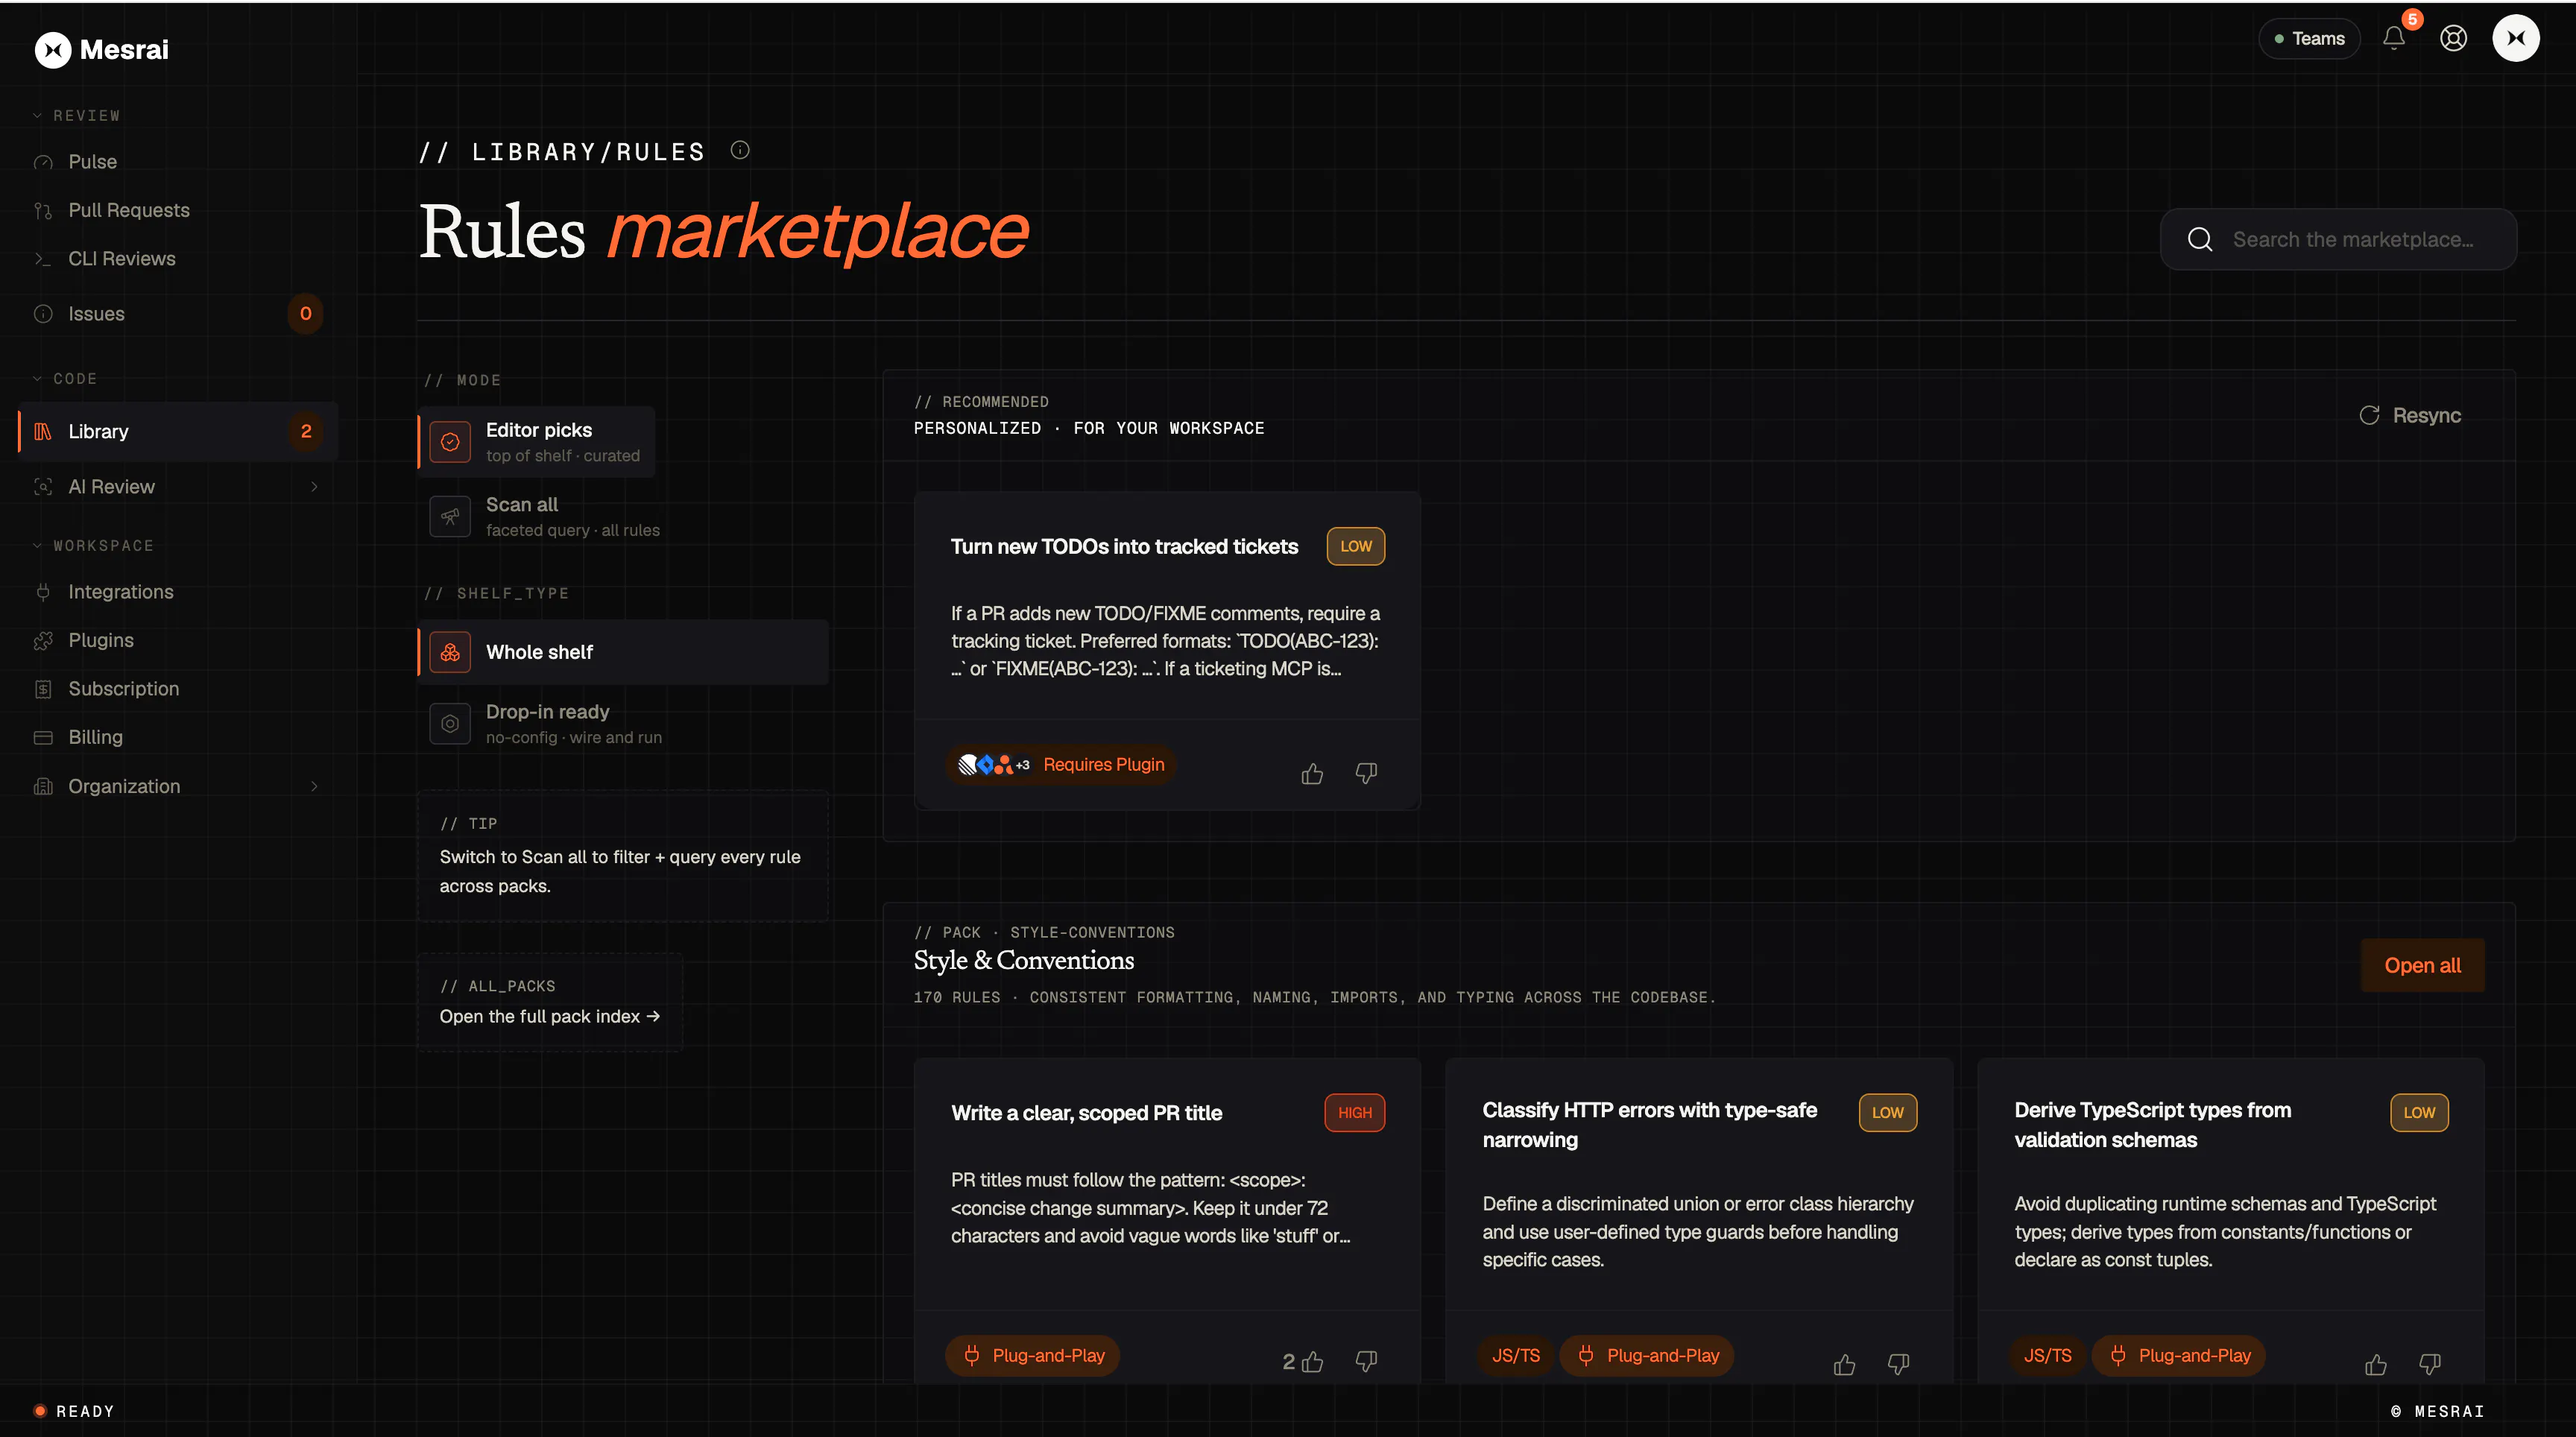Click Open all for Style & Conventions
This screenshot has height=1437, width=2576.
click(x=2422, y=965)
